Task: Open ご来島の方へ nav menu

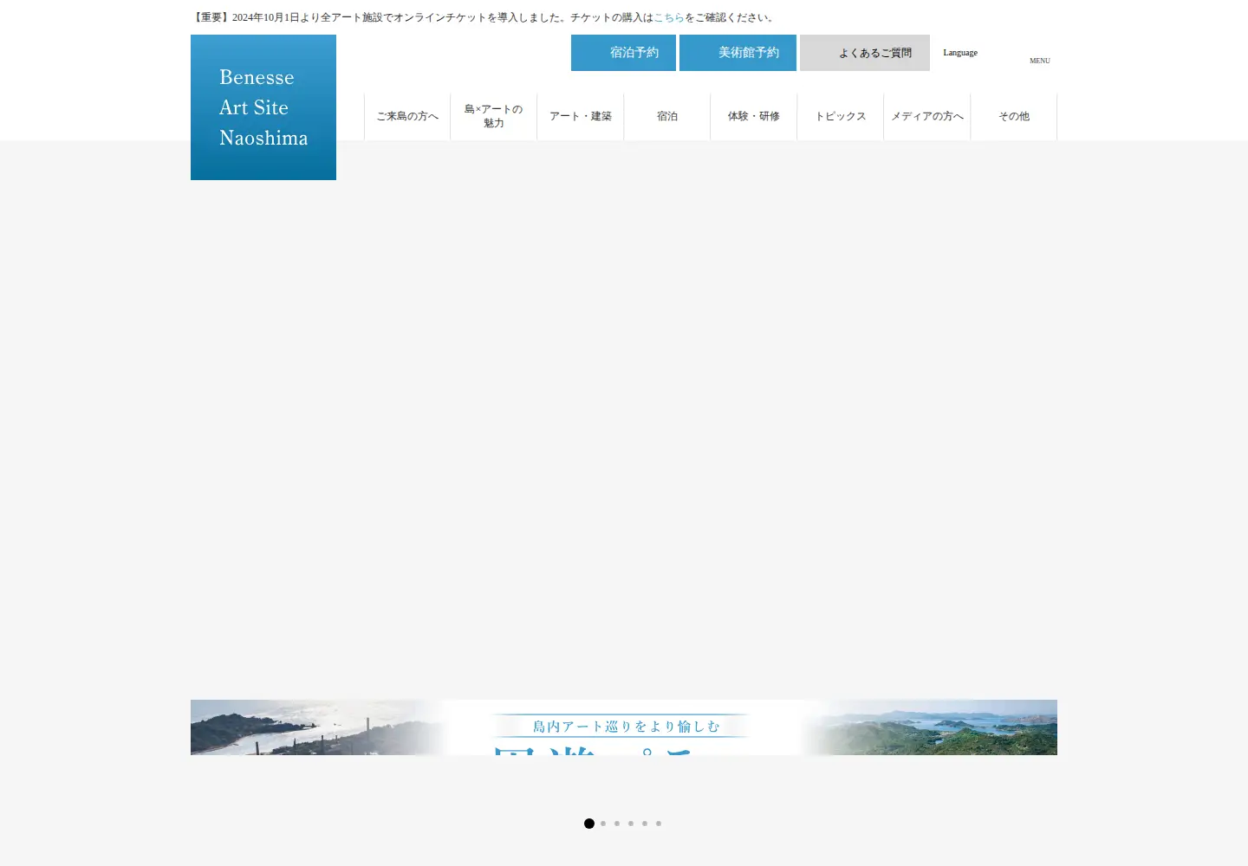Action: (407, 116)
